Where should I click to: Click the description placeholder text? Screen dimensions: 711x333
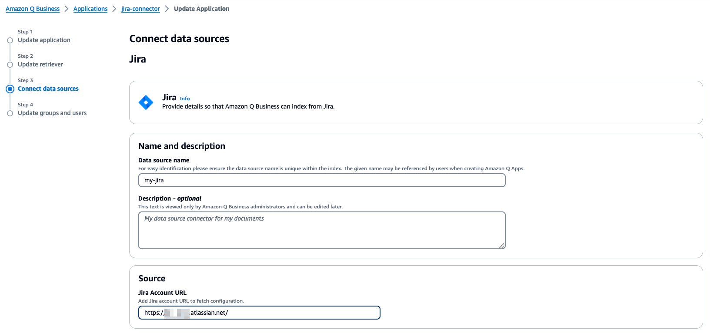tap(204, 218)
